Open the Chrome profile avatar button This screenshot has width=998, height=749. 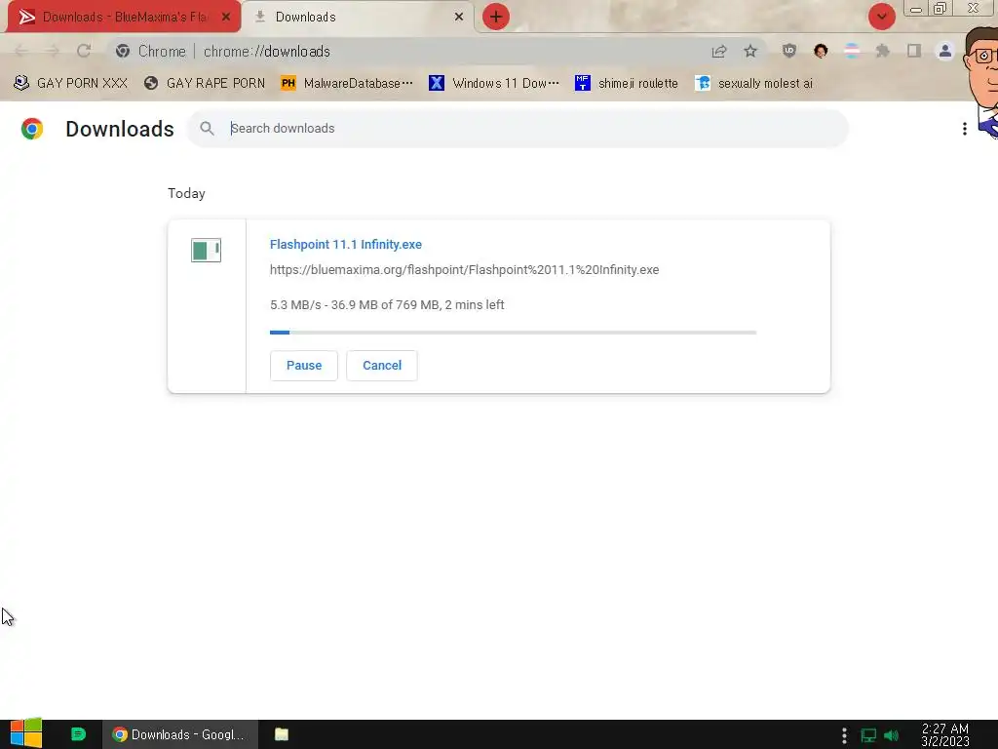945,51
